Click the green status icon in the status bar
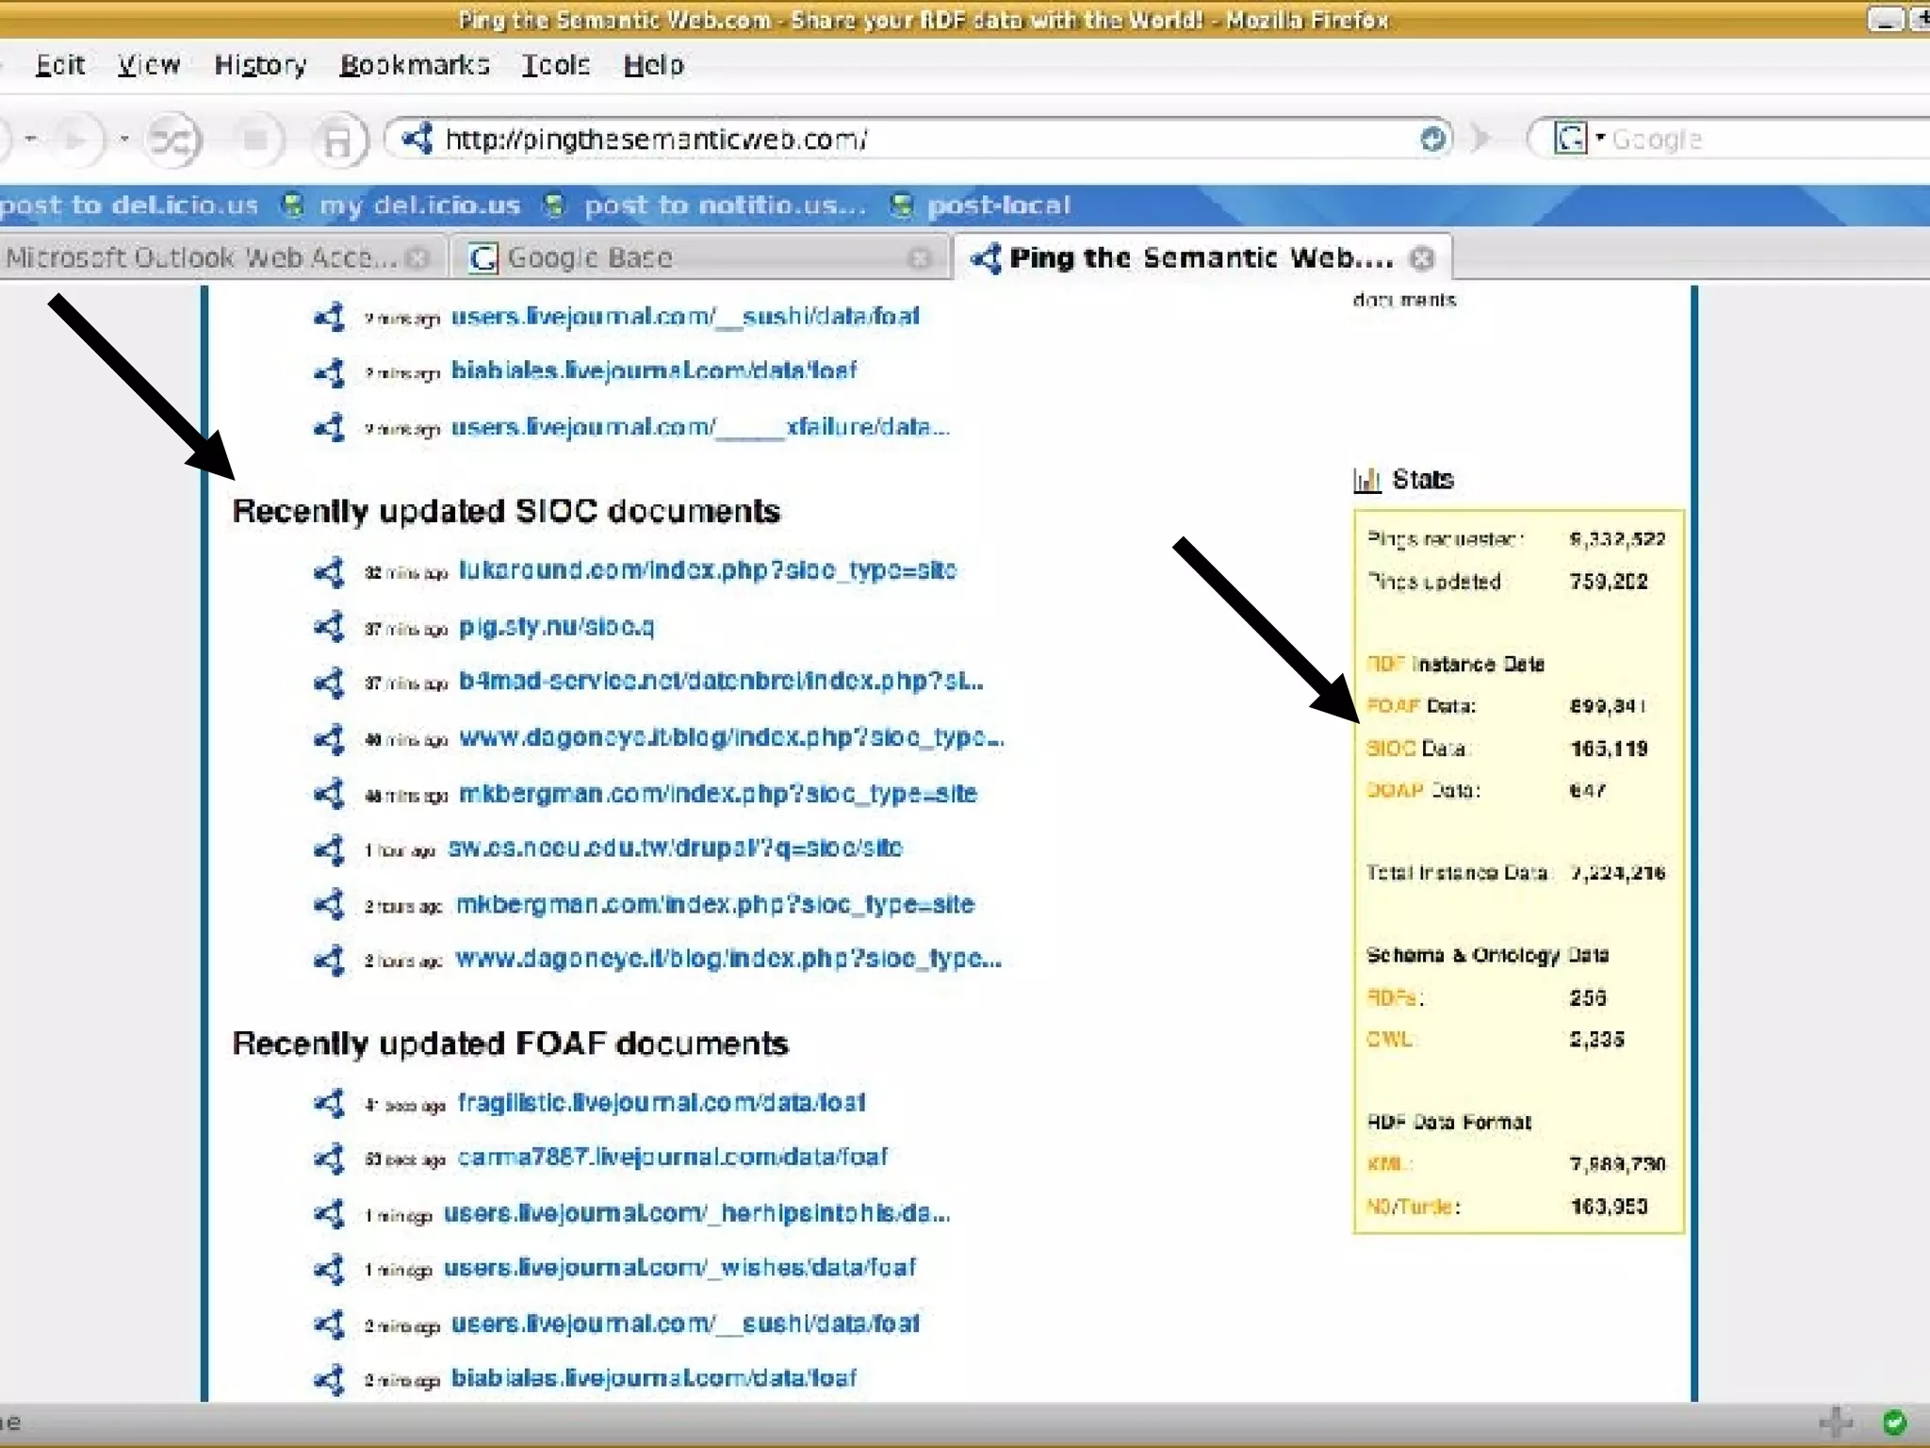The height and width of the screenshot is (1448, 1930). click(x=1894, y=1422)
